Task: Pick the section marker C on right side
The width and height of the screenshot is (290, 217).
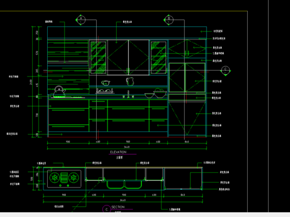Action: pos(225,71)
